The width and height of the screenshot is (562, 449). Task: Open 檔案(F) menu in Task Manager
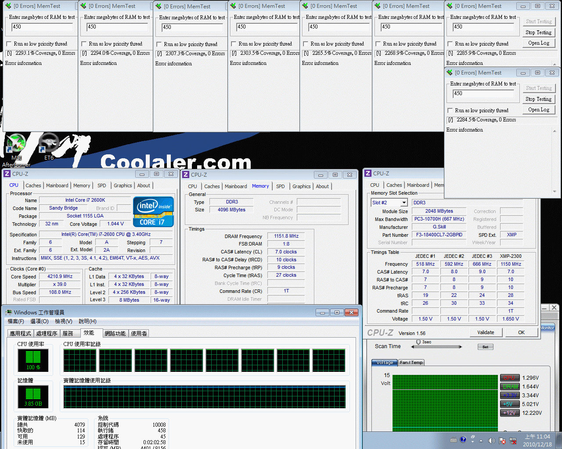tap(15, 321)
